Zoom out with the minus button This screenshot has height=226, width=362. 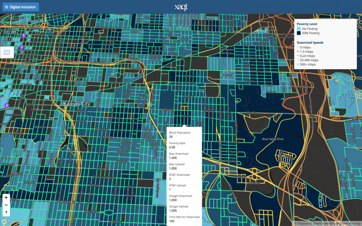click(x=6, y=205)
